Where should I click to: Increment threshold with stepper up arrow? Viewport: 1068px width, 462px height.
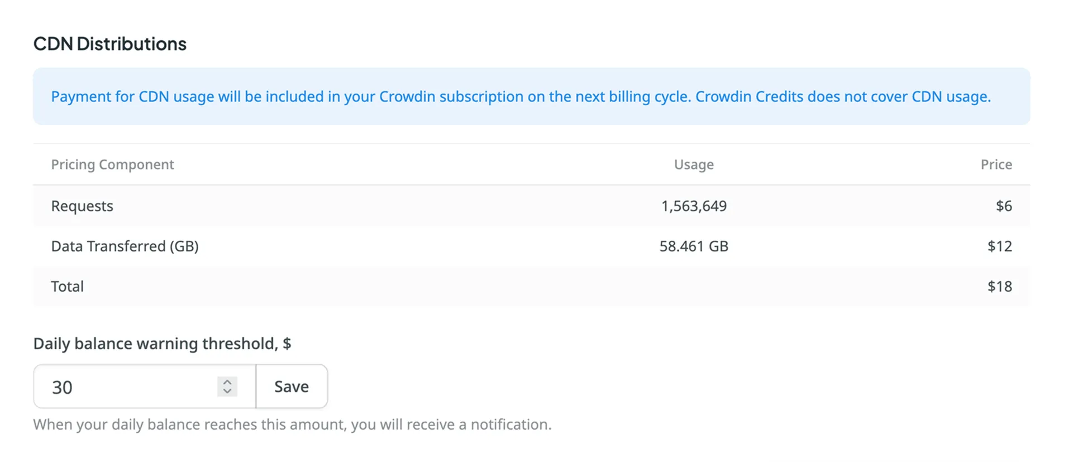[x=226, y=382]
